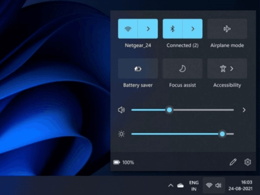260x195 pixels.
Task: Click the volume slider handle
Action: coord(169,110)
